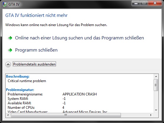Screen dimensions: 164x123
Task: Click the vertical scrollbar up arrow
Action: point(156,76)
